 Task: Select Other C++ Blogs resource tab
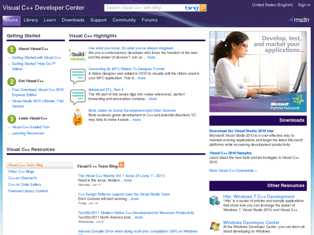click(x=21, y=172)
